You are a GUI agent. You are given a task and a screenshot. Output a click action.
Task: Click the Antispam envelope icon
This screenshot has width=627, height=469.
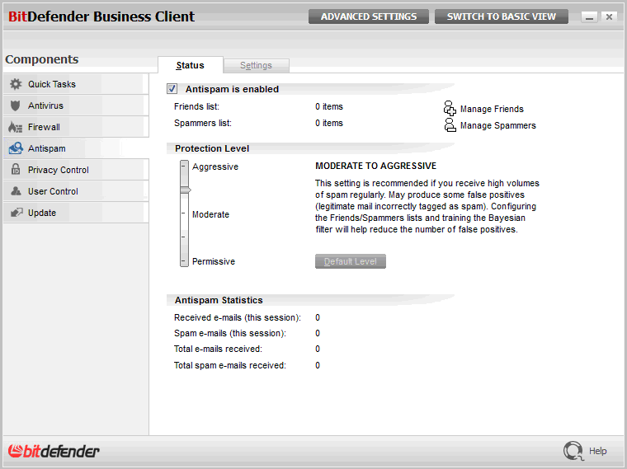[x=16, y=148]
